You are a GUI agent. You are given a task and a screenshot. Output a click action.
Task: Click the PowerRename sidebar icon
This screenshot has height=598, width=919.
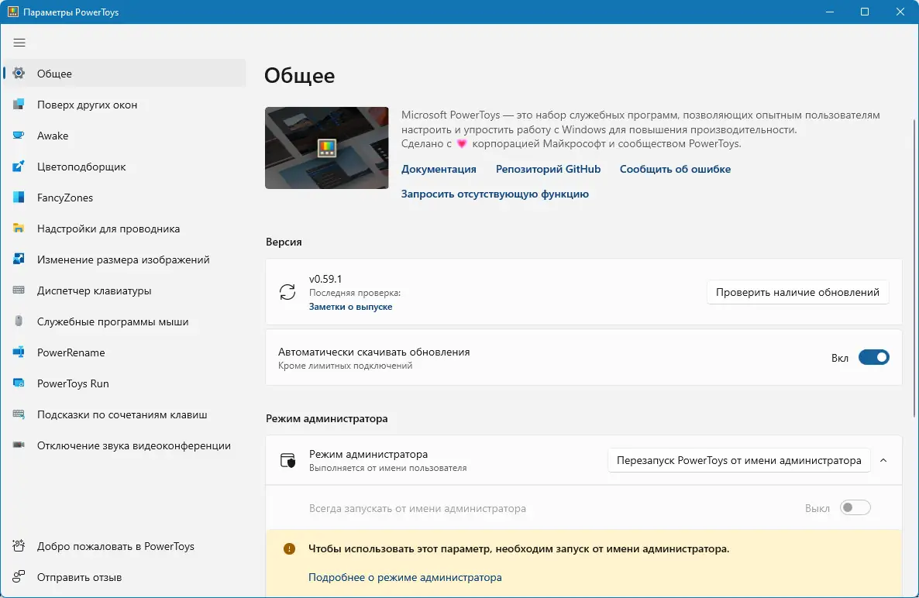point(19,352)
